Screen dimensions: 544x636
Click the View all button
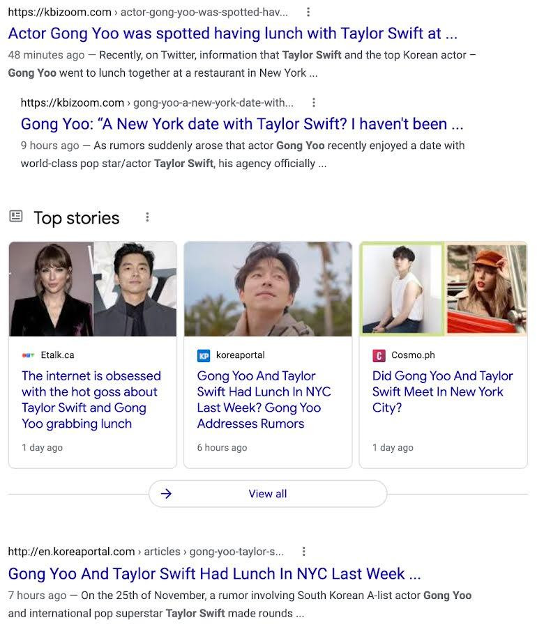(268, 493)
